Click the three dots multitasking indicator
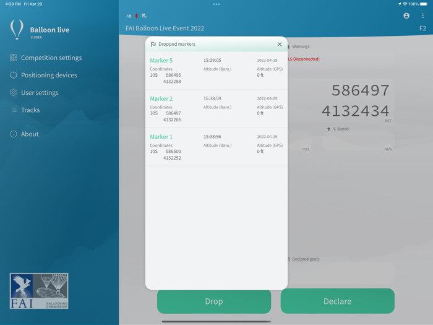Viewport: 433px width, 325px height. 216,4
